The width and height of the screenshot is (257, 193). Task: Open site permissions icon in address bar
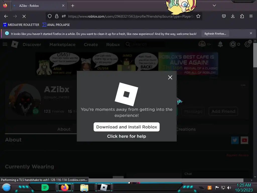64,16
